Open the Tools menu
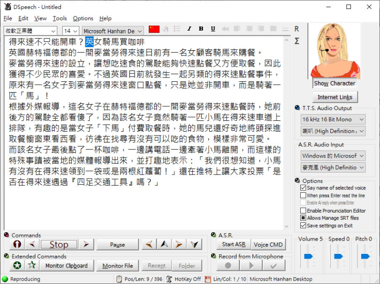 coord(60,18)
